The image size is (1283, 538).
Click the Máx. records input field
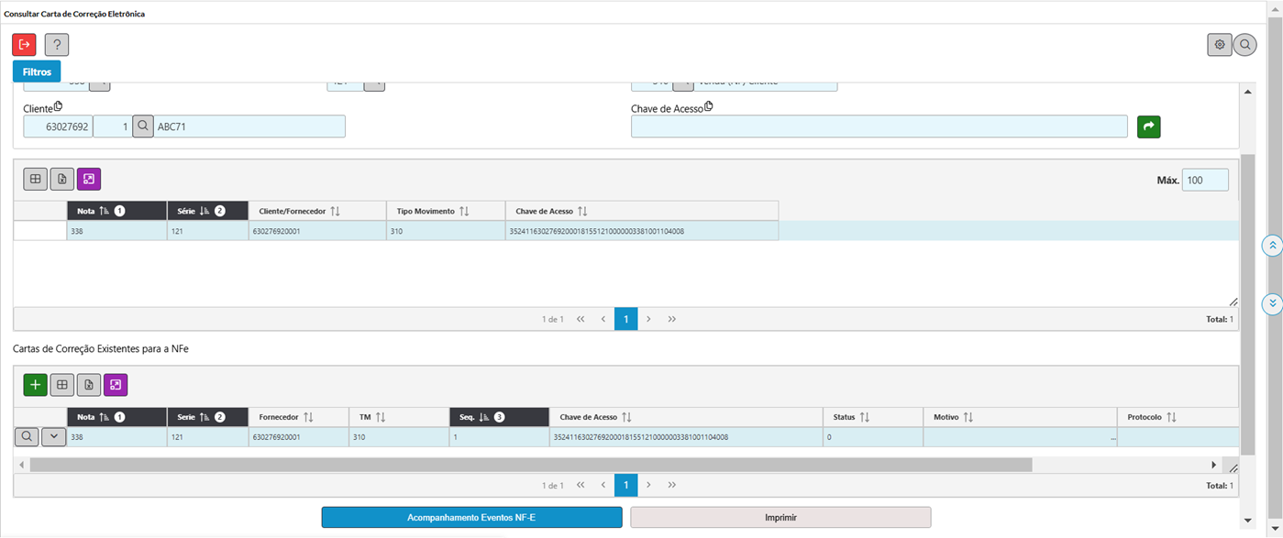[x=1205, y=181]
